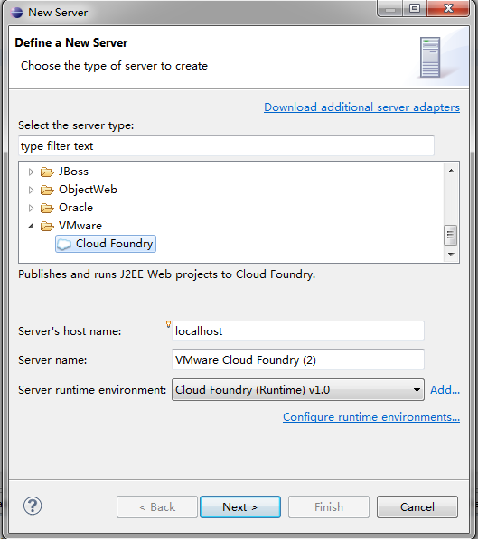This screenshot has width=478, height=539.
Task: Collapse the VMware tree node
Action: click(x=31, y=226)
